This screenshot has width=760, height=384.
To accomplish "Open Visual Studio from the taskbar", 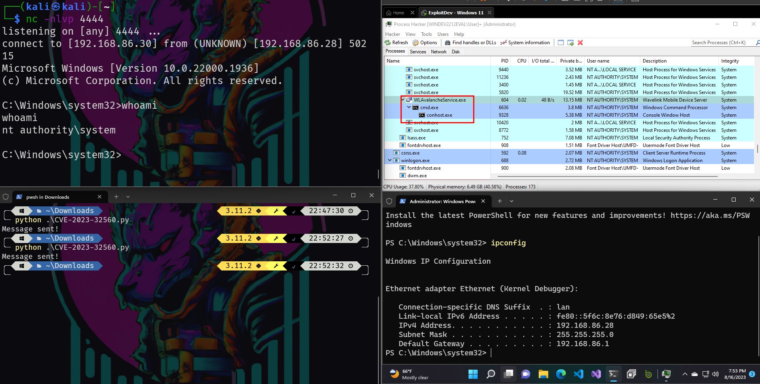I will [596, 374].
